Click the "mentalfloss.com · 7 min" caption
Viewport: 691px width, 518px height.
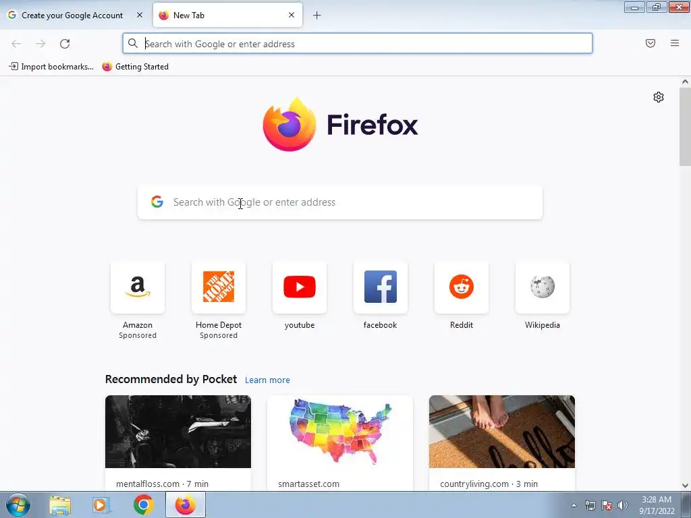(x=162, y=484)
